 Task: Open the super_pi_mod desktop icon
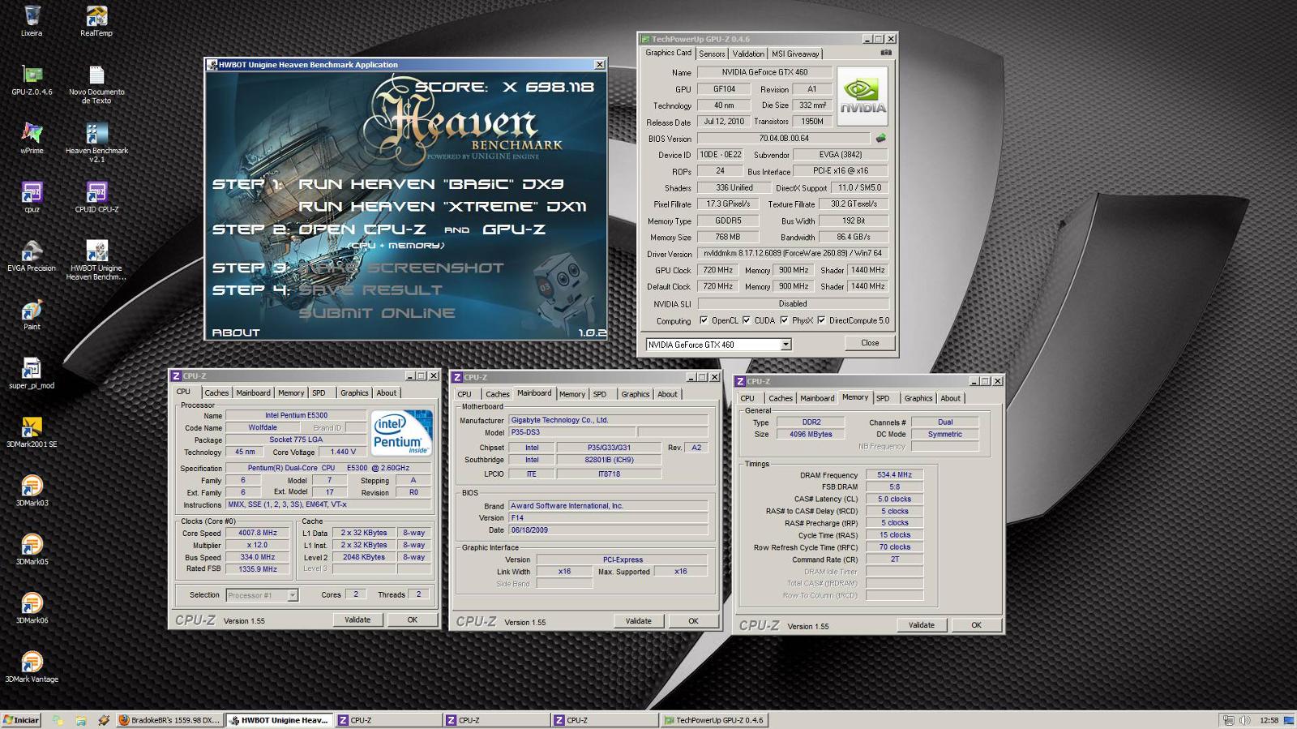point(32,373)
